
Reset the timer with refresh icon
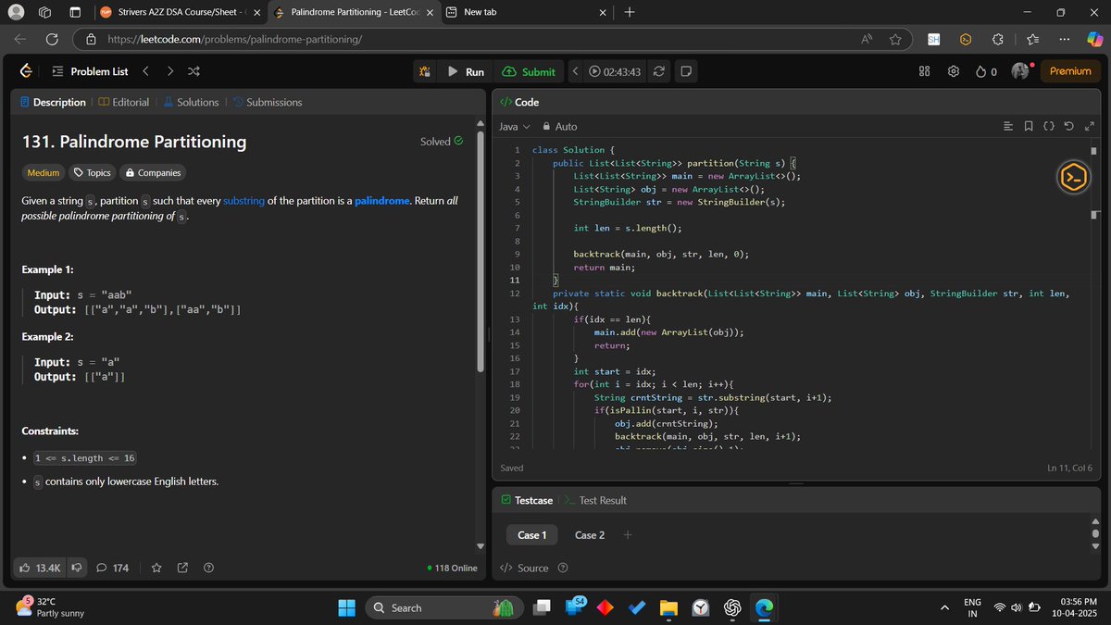pyautogui.click(x=659, y=71)
